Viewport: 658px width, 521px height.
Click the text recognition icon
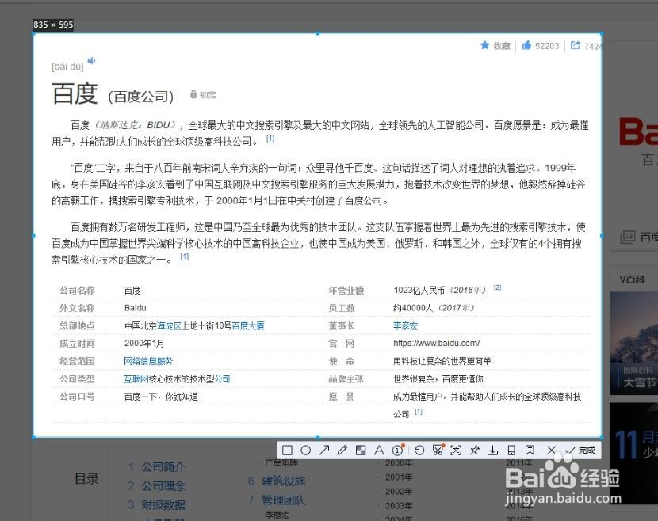click(x=456, y=451)
